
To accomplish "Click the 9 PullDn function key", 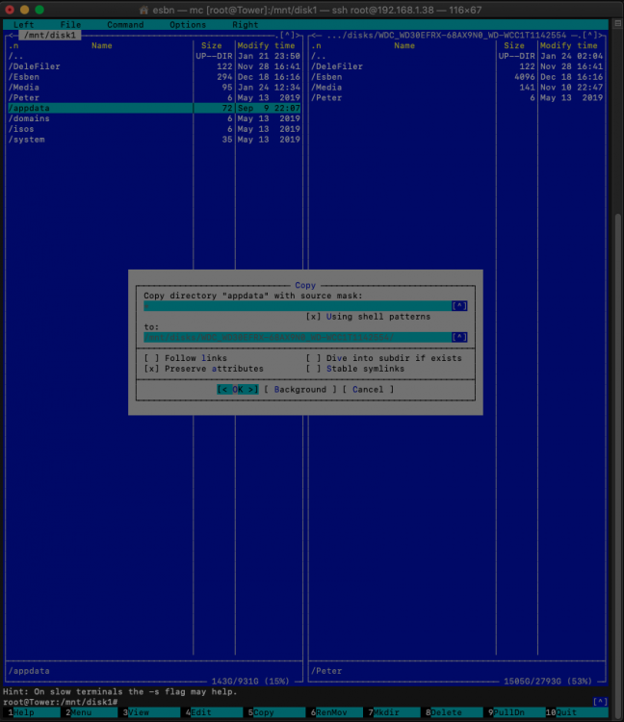I will click(x=514, y=712).
